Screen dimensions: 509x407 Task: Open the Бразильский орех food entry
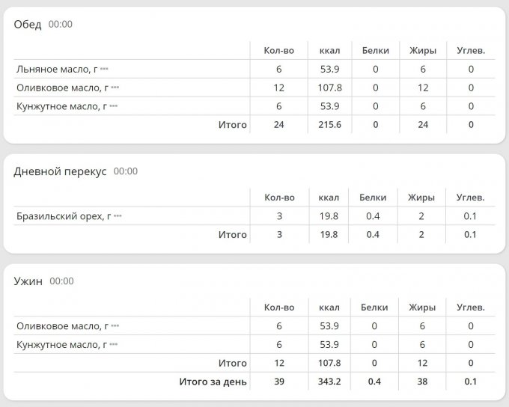[x=63, y=216]
